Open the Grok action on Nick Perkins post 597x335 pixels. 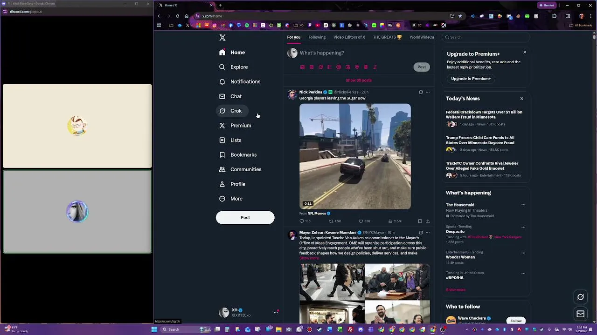pos(421,92)
